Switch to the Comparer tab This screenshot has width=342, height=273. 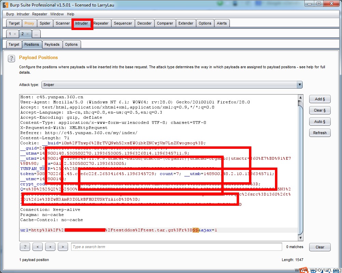[x=165, y=23]
